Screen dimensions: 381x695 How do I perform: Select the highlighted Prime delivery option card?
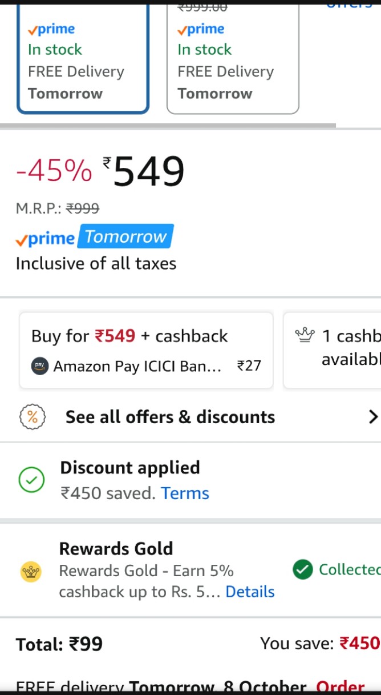tap(83, 60)
